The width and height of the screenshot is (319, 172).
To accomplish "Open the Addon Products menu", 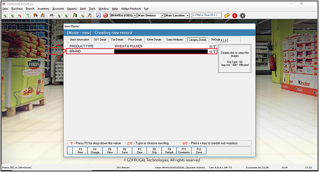I will (x=131, y=9).
